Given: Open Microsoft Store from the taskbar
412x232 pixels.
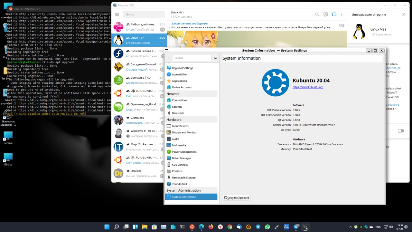Looking at the screenshot, I should click(x=154, y=227).
